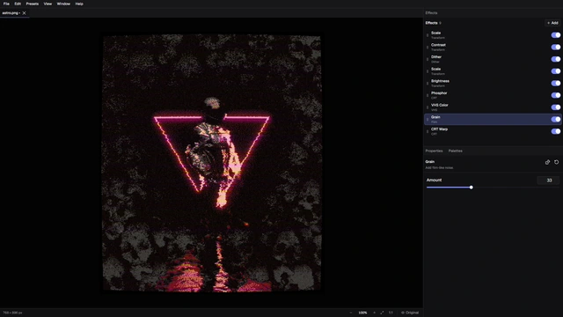Select the Phosphor effect row
The width and height of the screenshot is (563, 317).
[x=493, y=95]
